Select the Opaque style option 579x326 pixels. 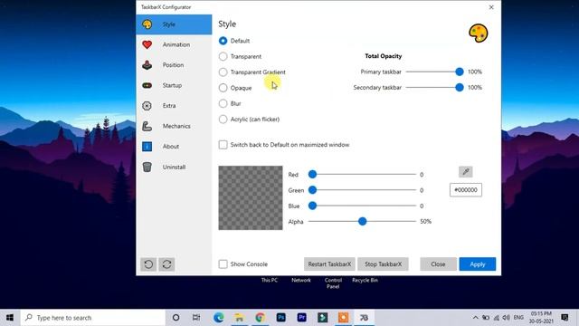coord(223,88)
